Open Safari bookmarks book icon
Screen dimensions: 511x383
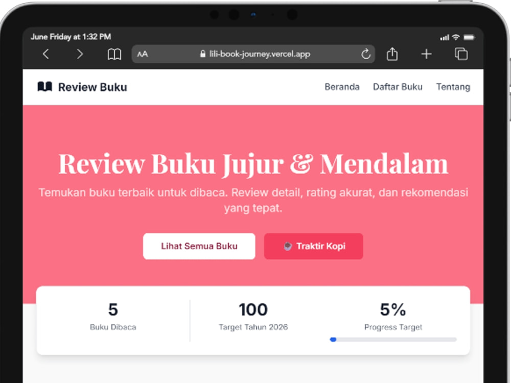(x=114, y=54)
